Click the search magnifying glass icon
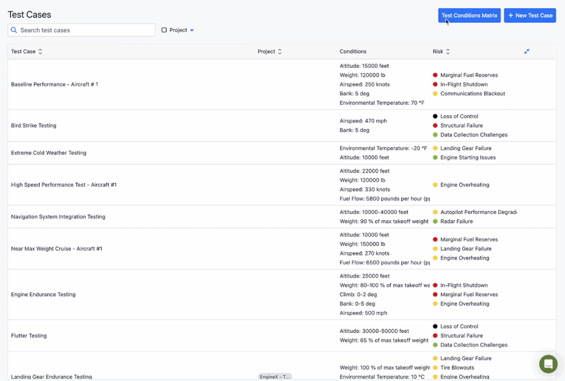This screenshot has height=381, width=565. (14, 29)
